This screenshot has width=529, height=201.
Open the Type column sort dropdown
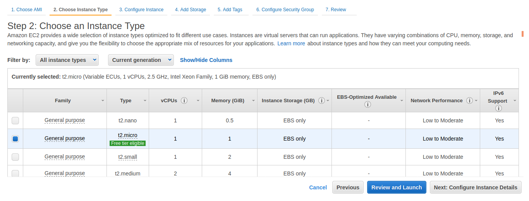click(145, 101)
